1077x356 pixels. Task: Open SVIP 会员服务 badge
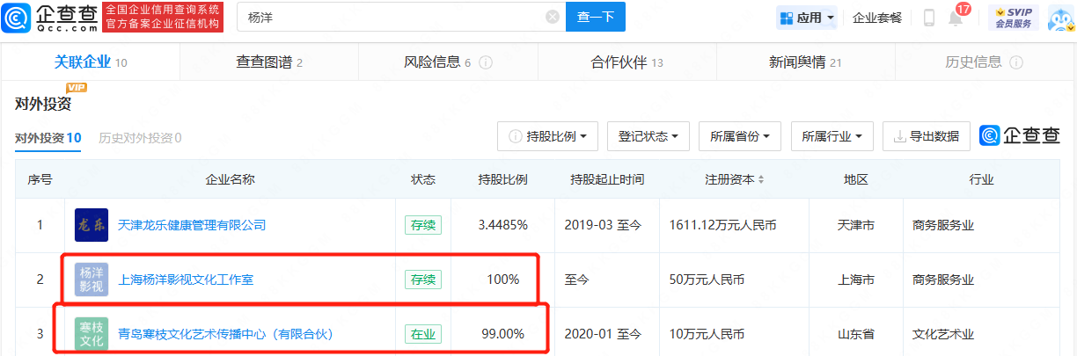point(1013,17)
